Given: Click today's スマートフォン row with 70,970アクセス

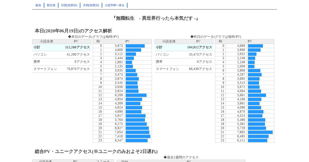Looking at the screenshot, I should point(62,69).
